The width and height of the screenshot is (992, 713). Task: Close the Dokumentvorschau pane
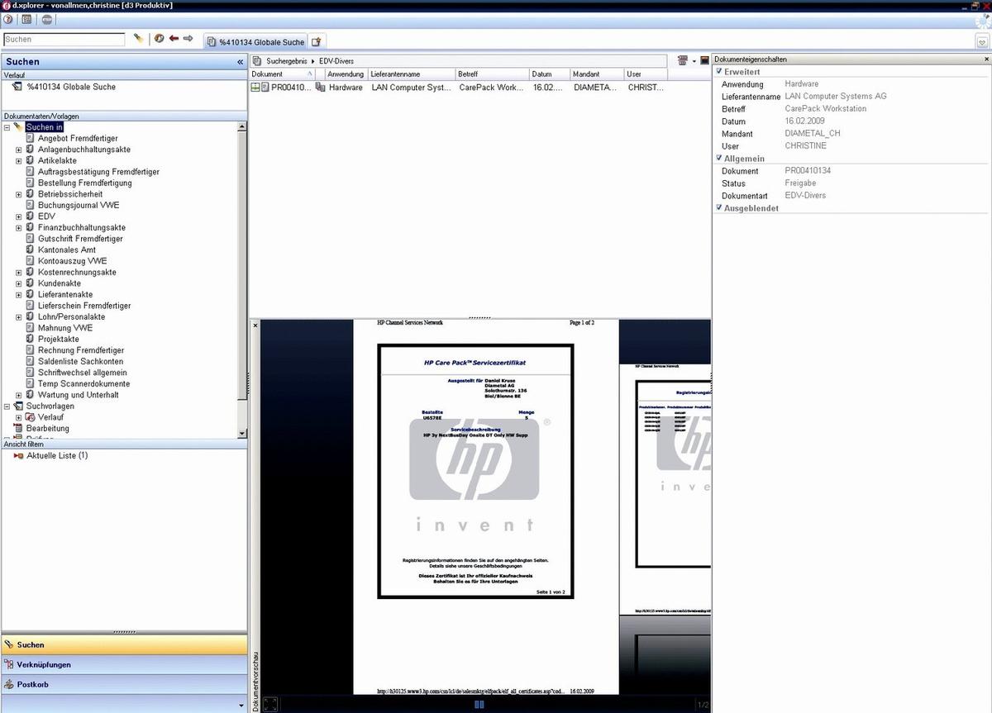(x=255, y=326)
